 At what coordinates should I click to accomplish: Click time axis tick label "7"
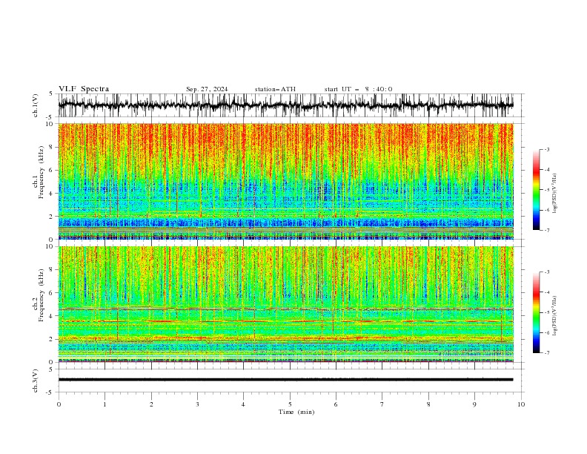(x=382, y=404)
